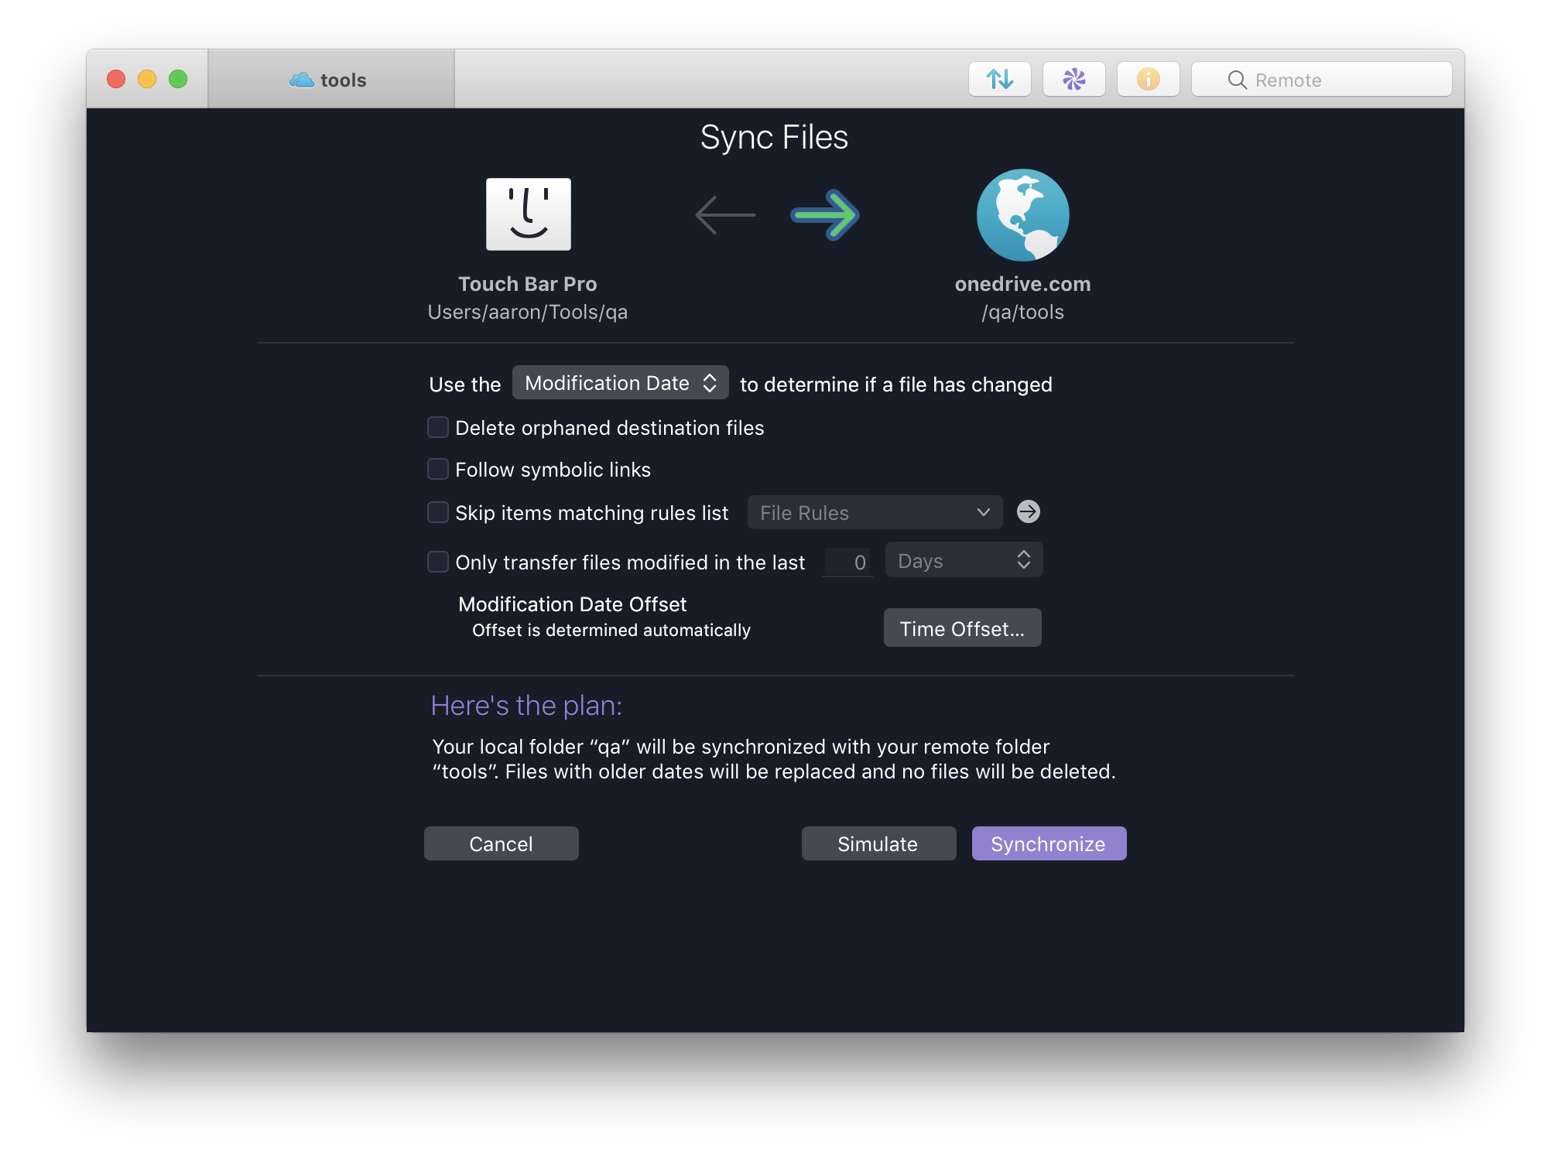Zoom window with green button
The height and width of the screenshot is (1156, 1551).
pos(178,79)
